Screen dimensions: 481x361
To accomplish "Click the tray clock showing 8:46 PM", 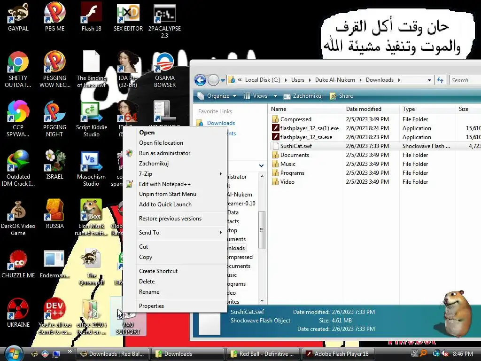I will click(x=463, y=354).
